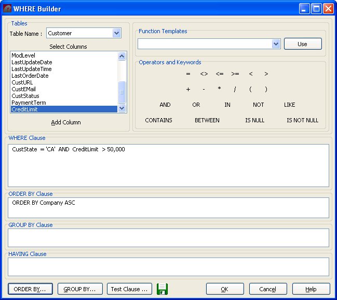The height and width of the screenshot is (300, 337).
Task: Insert the >= operator
Action: tap(235, 74)
